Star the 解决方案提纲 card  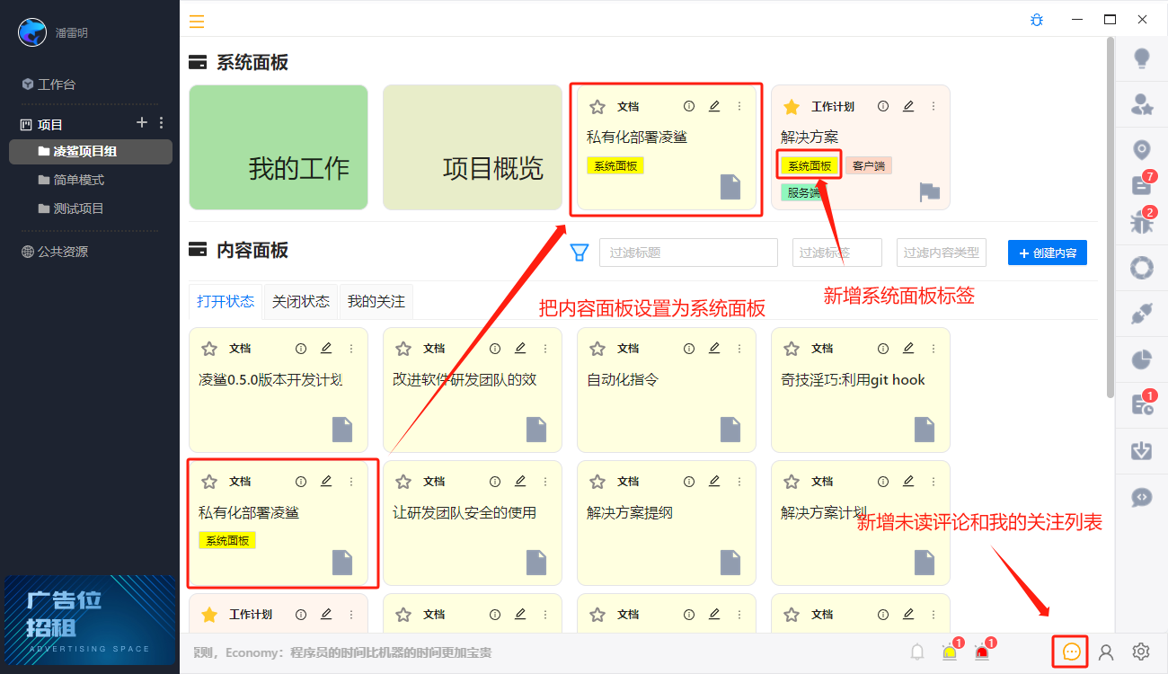click(597, 482)
